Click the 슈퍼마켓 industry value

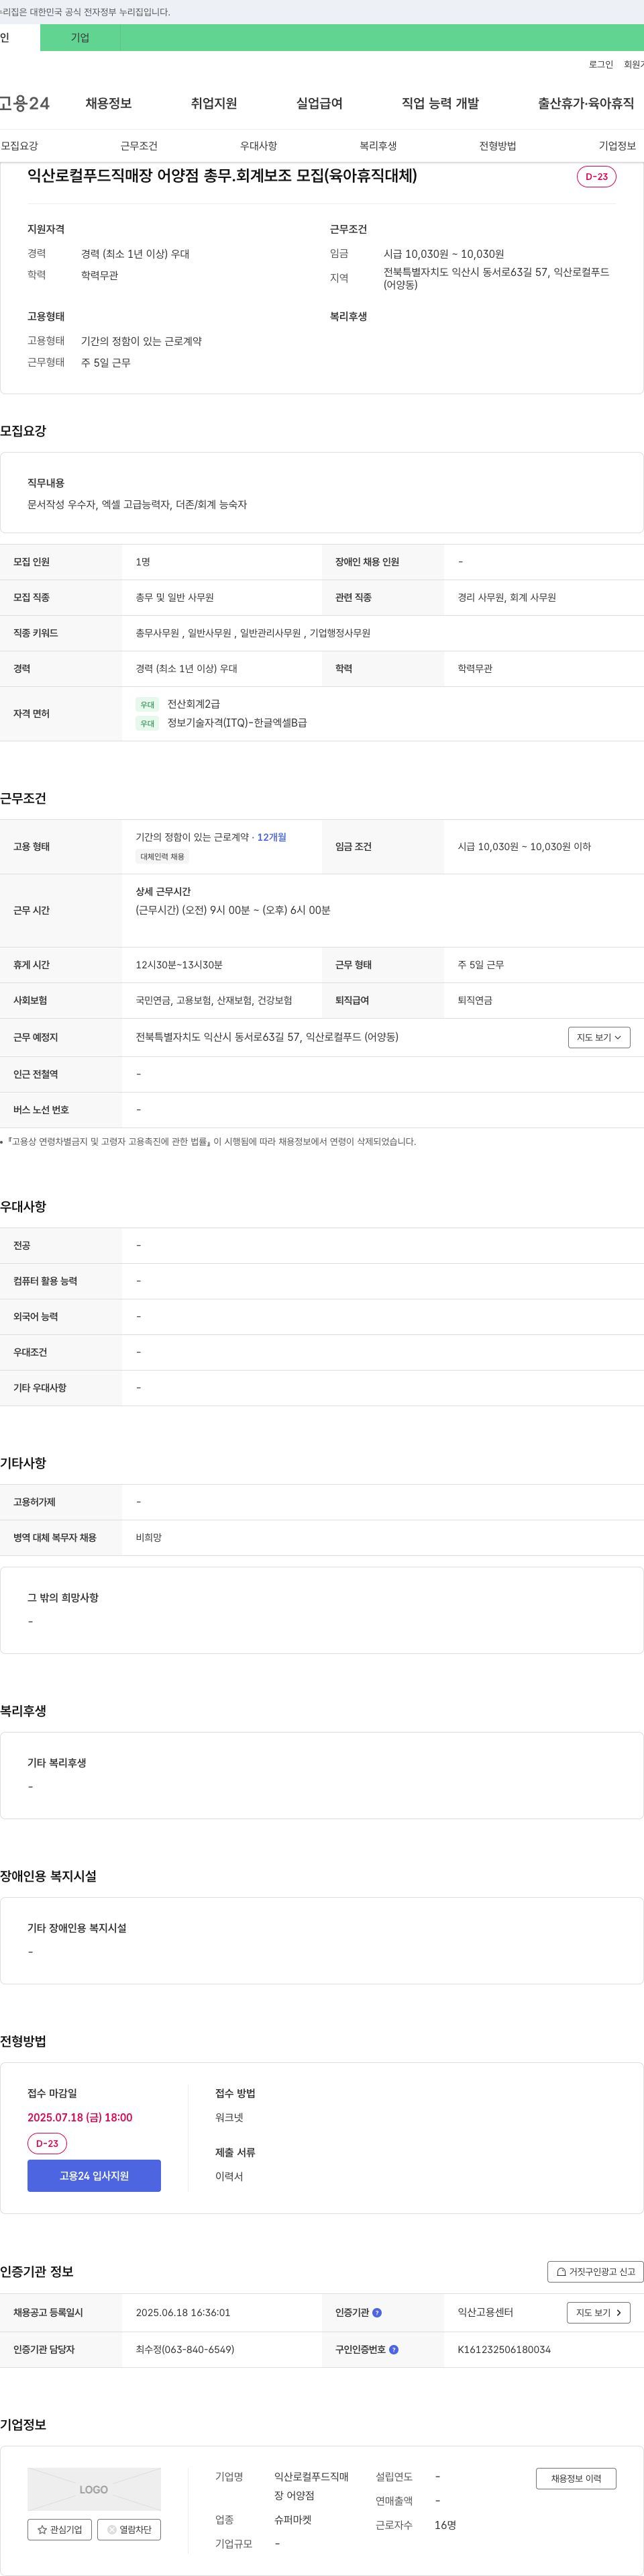click(292, 2520)
